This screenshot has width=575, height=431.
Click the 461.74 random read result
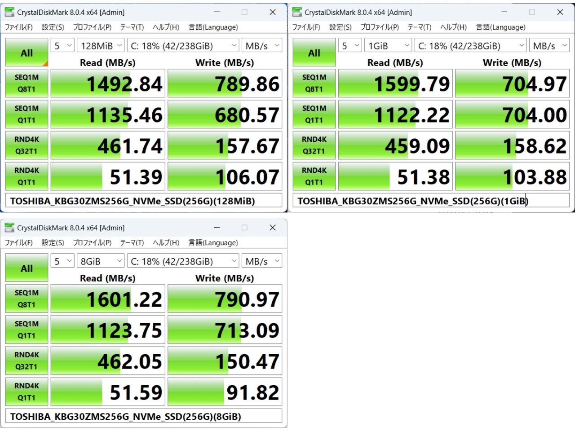tap(108, 145)
